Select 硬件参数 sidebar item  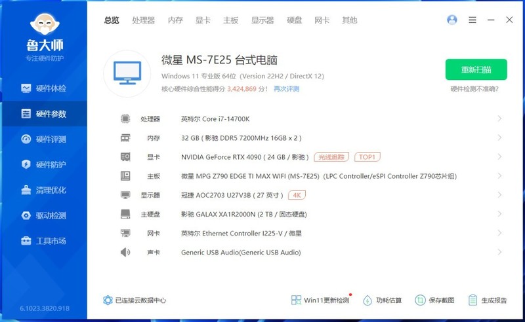43,114
